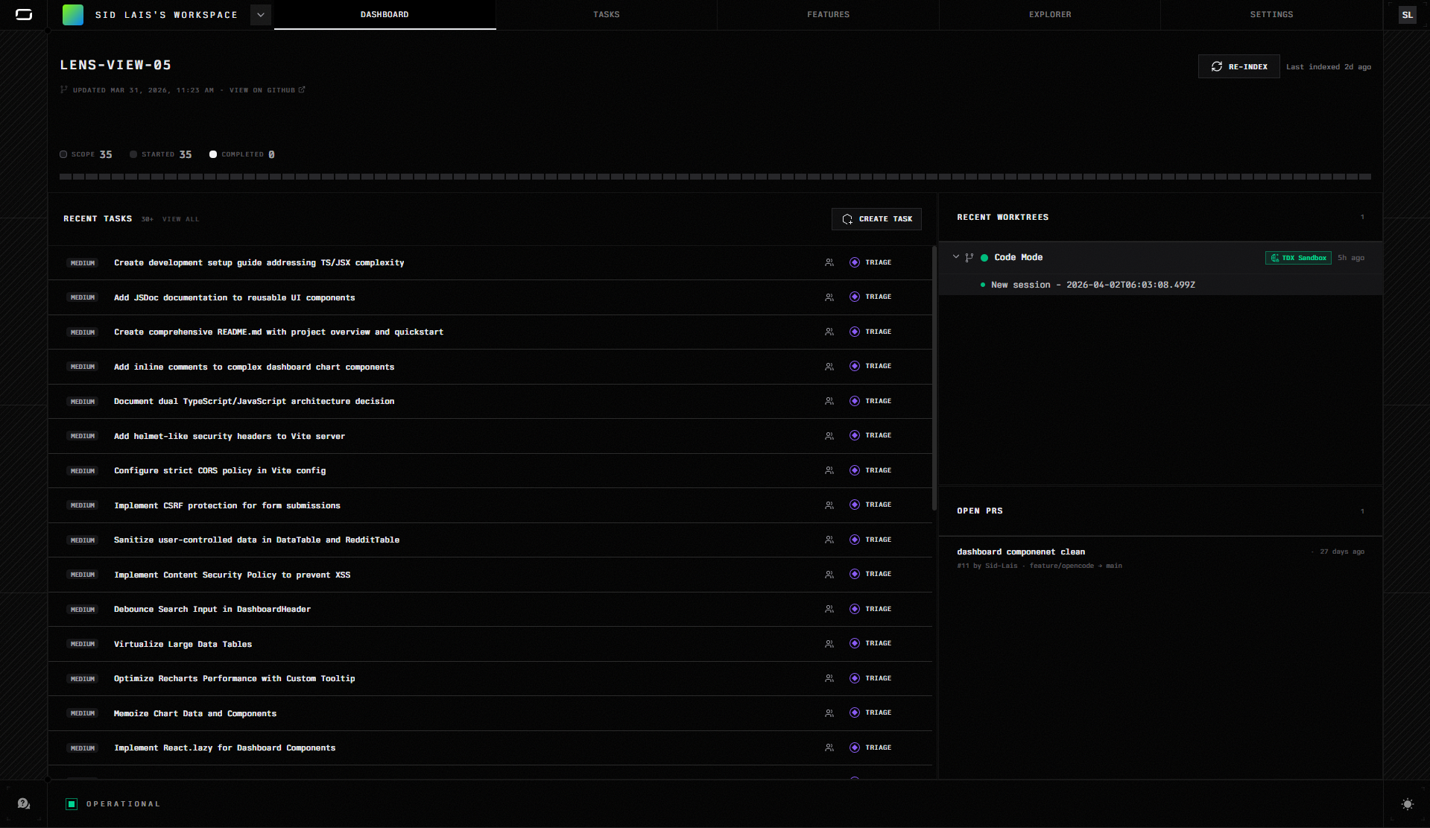Viewport: 1430px width, 828px height.
Task: Click the SL user profile avatar
Action: click(x=1407, y=15)
